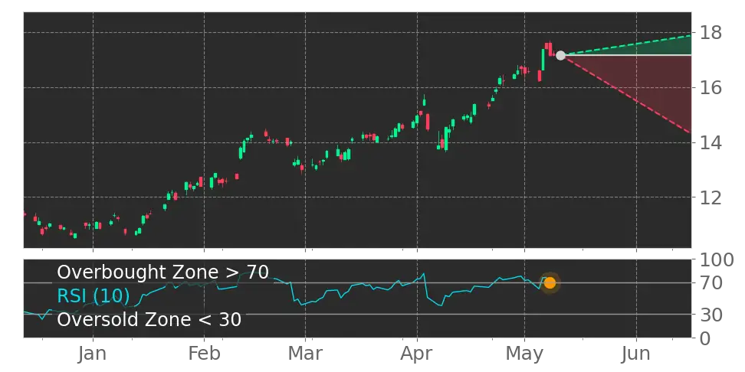745x372 pixels.
Task: Click the gray current-price marker dot
Action: (x=560, y=56)
